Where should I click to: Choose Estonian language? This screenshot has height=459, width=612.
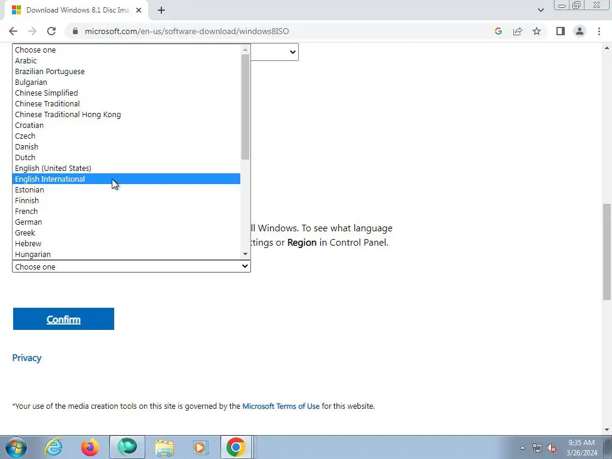[126, 189]
